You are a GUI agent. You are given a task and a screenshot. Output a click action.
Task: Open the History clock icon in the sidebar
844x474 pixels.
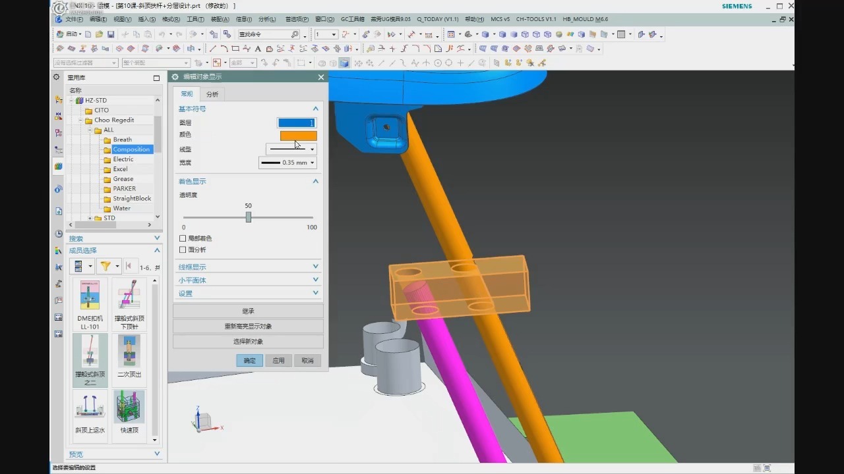click(58, 234)
